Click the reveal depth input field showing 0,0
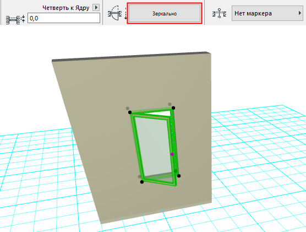306x232 pixels. pyautogui.click(x=64, y=18)
